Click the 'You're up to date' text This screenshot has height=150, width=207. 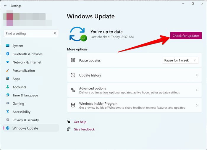pos(106,32)
